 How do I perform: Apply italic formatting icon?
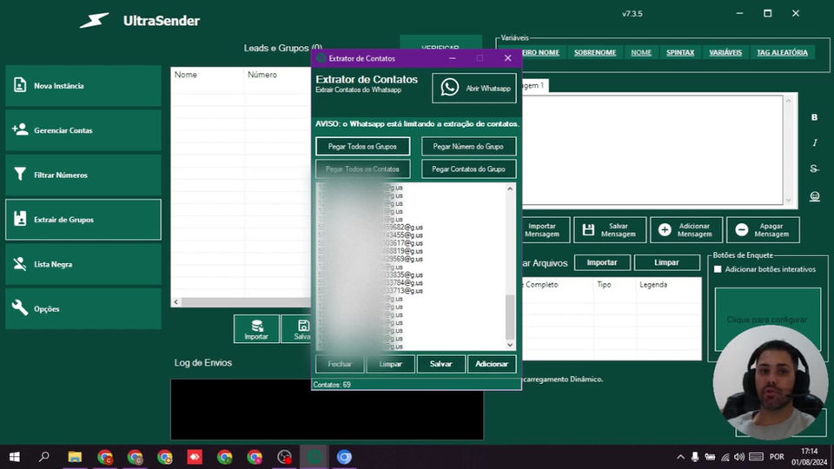pos(814,142)
